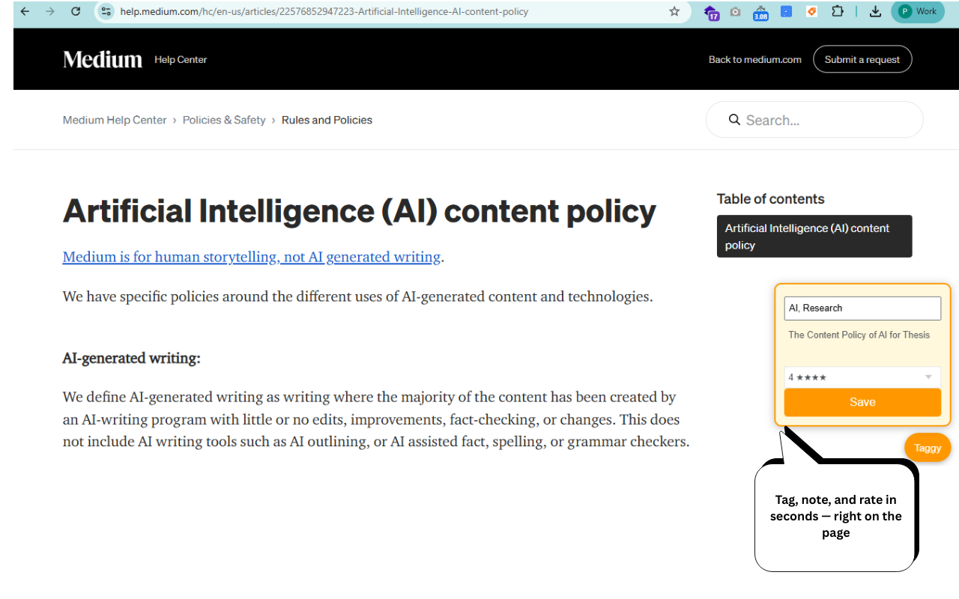Click the tags field containing AI, Research

tap(862, 308)
